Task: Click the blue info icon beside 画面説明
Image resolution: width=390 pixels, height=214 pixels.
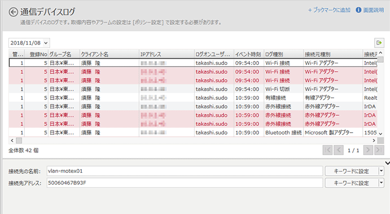Action: (358, 10)
